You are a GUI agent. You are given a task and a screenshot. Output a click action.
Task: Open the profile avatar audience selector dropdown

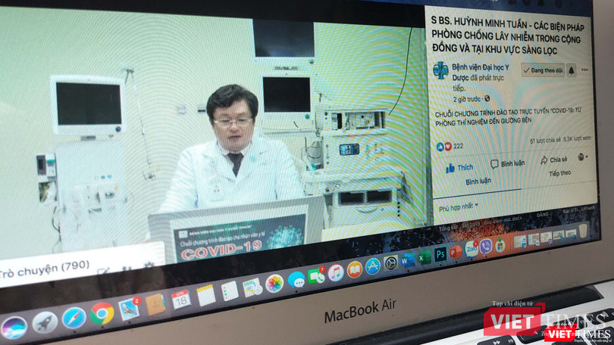point(583,157)
